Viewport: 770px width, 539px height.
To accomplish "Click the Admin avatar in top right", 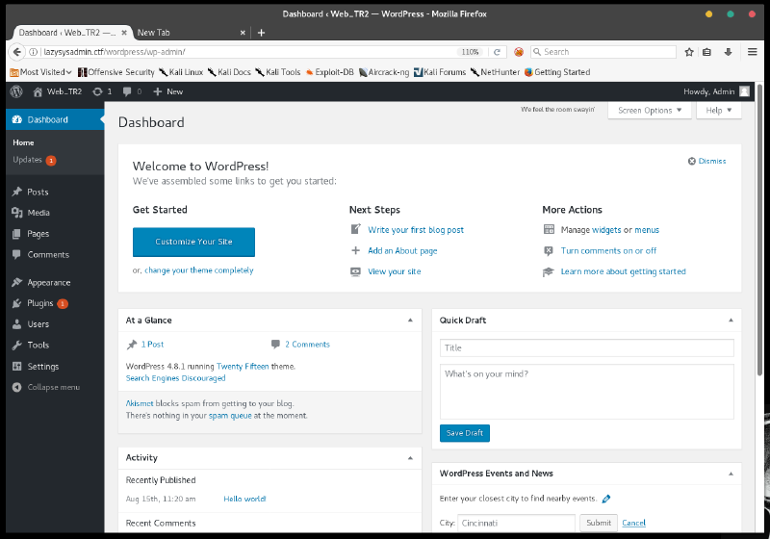I will (744, 91).
